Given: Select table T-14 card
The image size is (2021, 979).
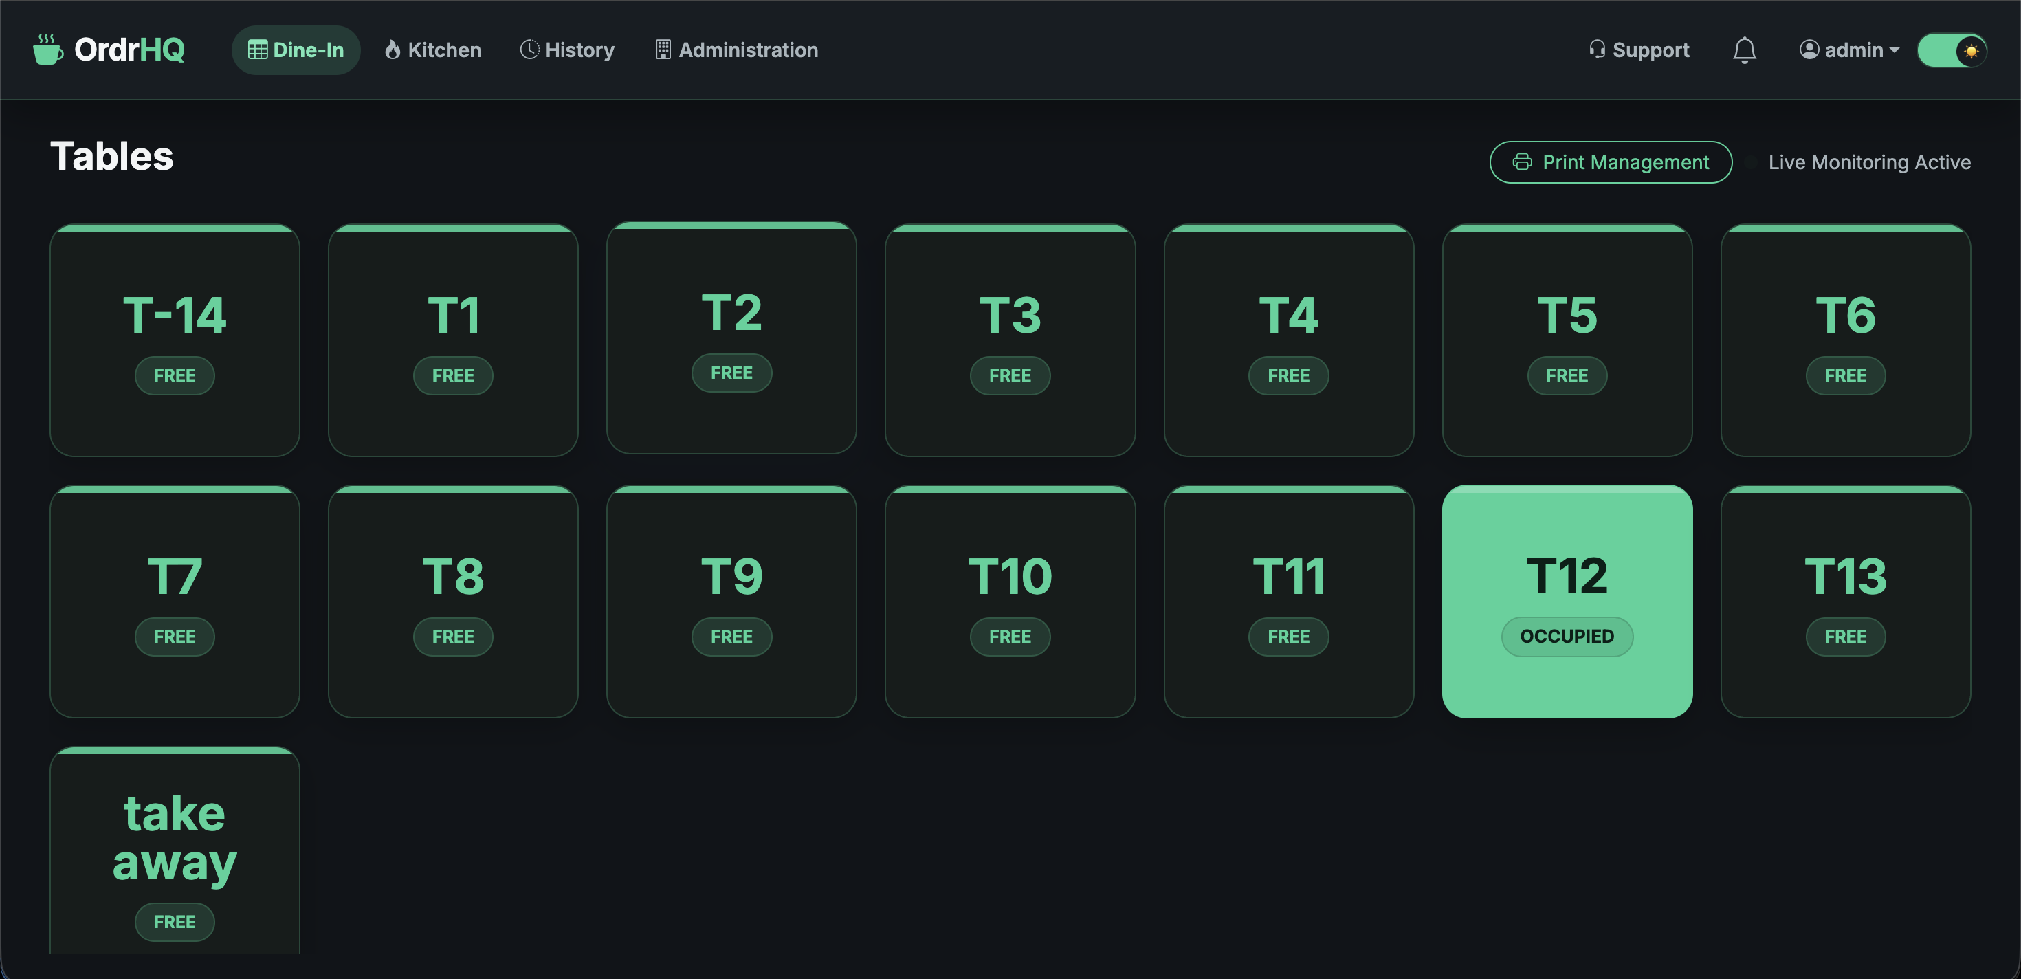Looking at the screenshot, I should pyautogui.click(x=175, y=340).
